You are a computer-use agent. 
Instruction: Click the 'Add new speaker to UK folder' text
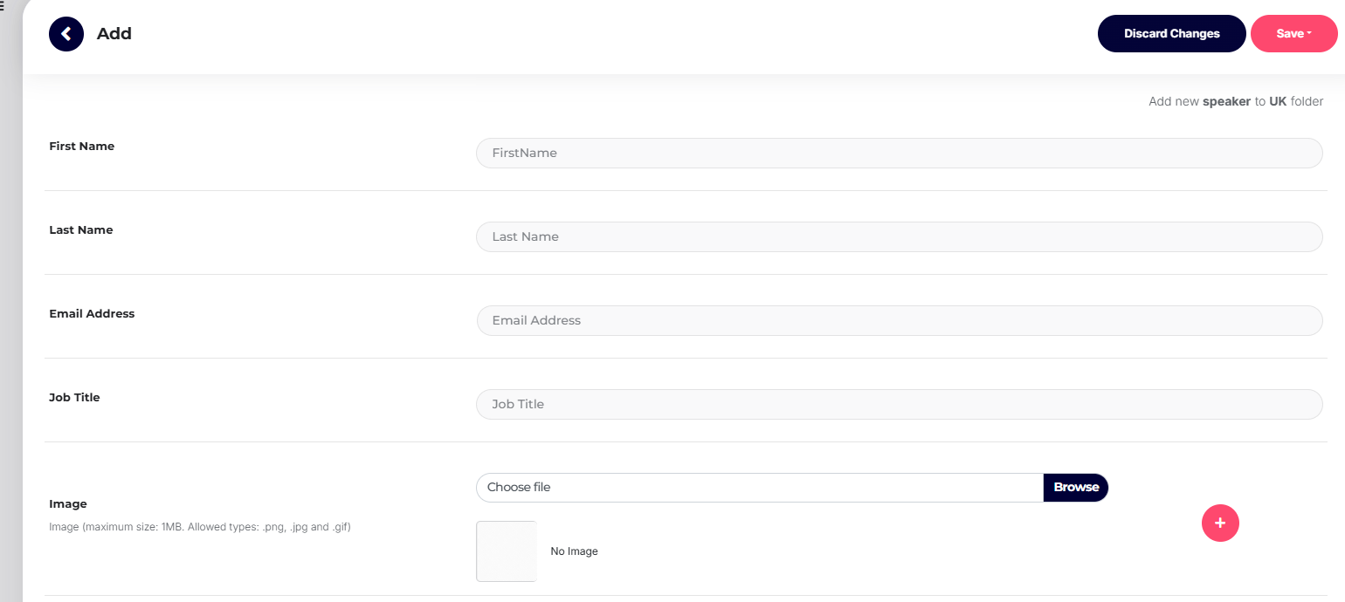(1236, 101)
